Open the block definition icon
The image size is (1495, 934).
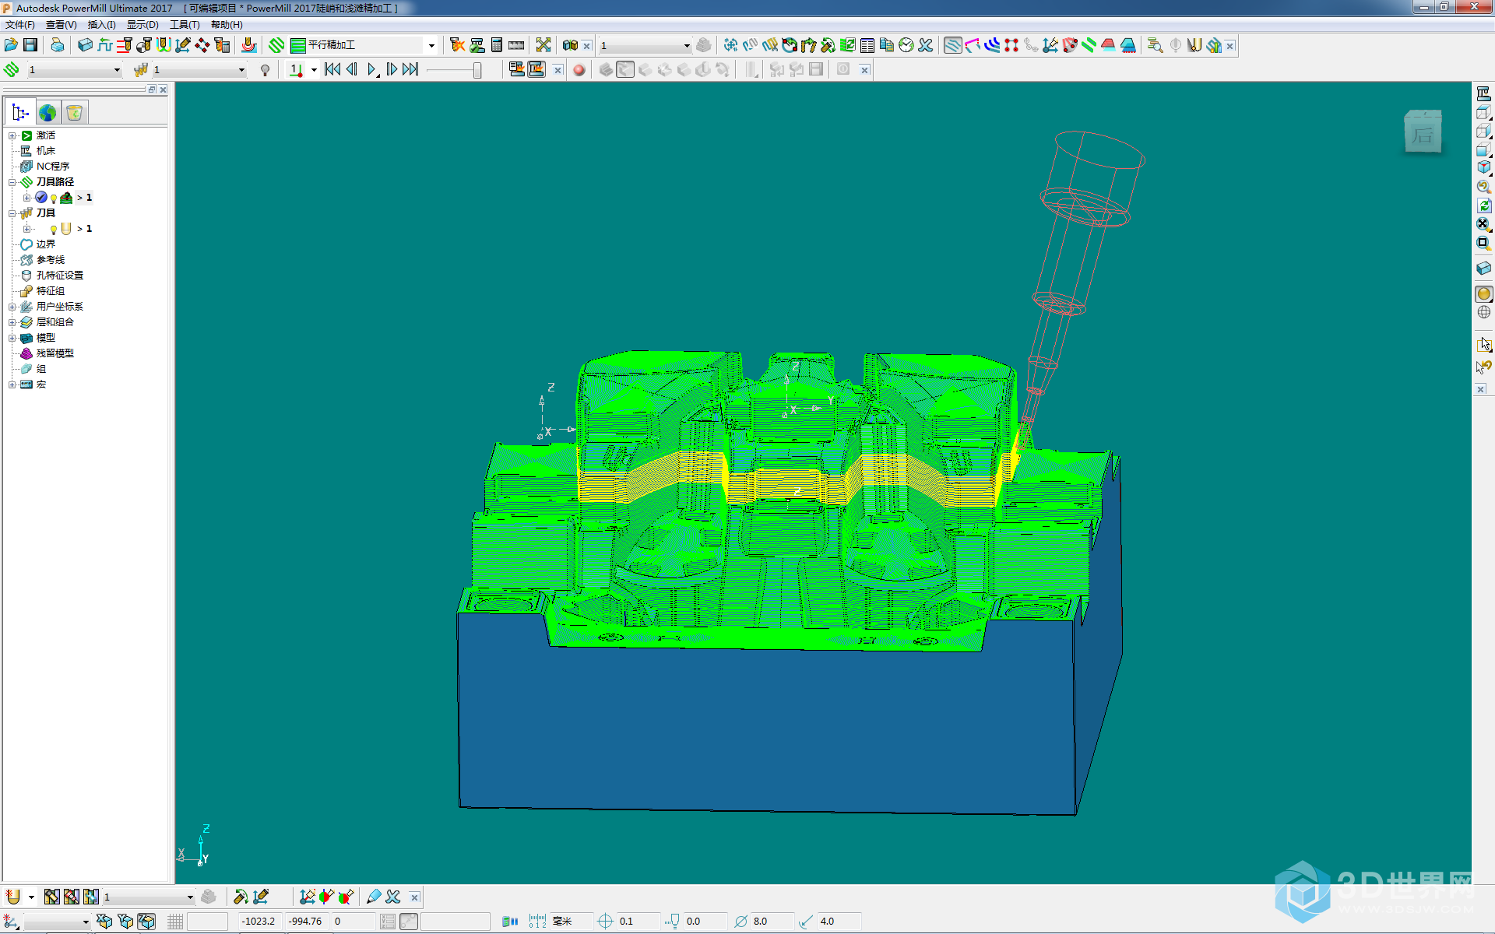click(x=86, y=45)
